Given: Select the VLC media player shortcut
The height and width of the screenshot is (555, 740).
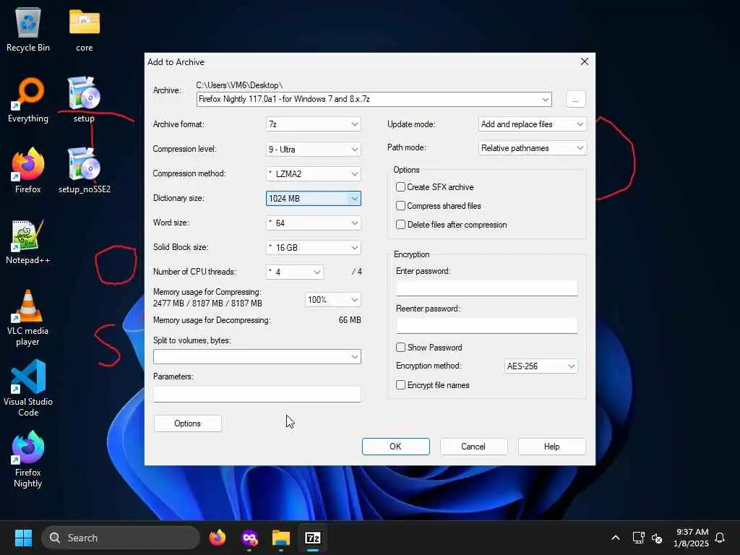Looking at the screenshot, I should [28, 318].
